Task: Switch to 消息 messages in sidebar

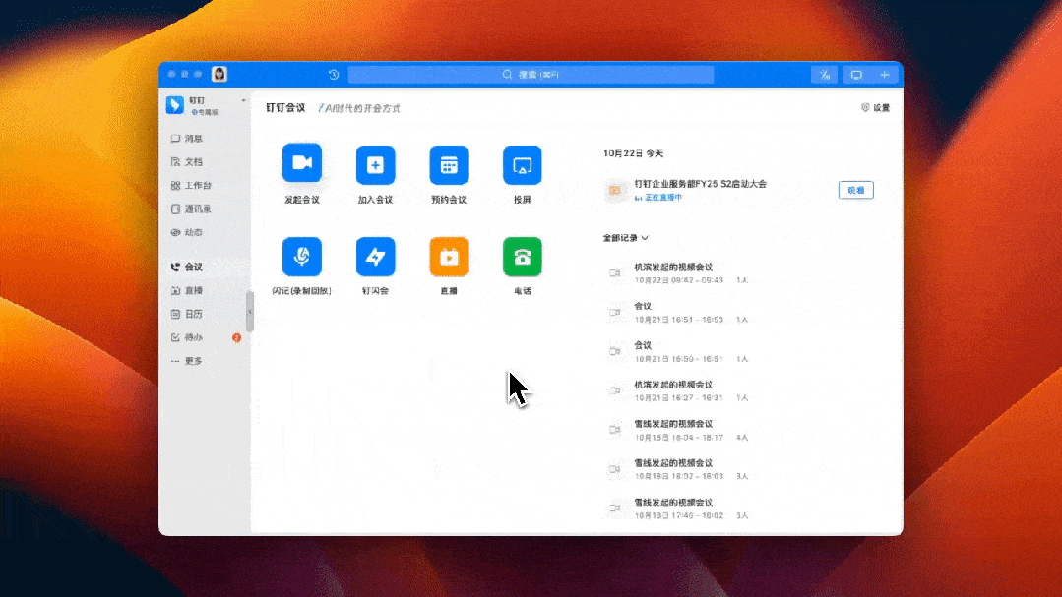Action: [x=193, y=139]
